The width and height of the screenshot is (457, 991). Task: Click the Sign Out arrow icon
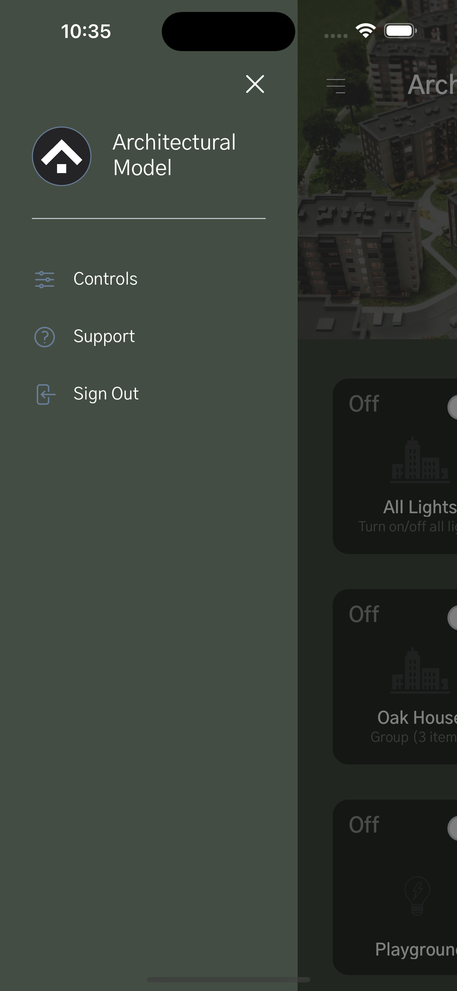click(x=45, y=394)
